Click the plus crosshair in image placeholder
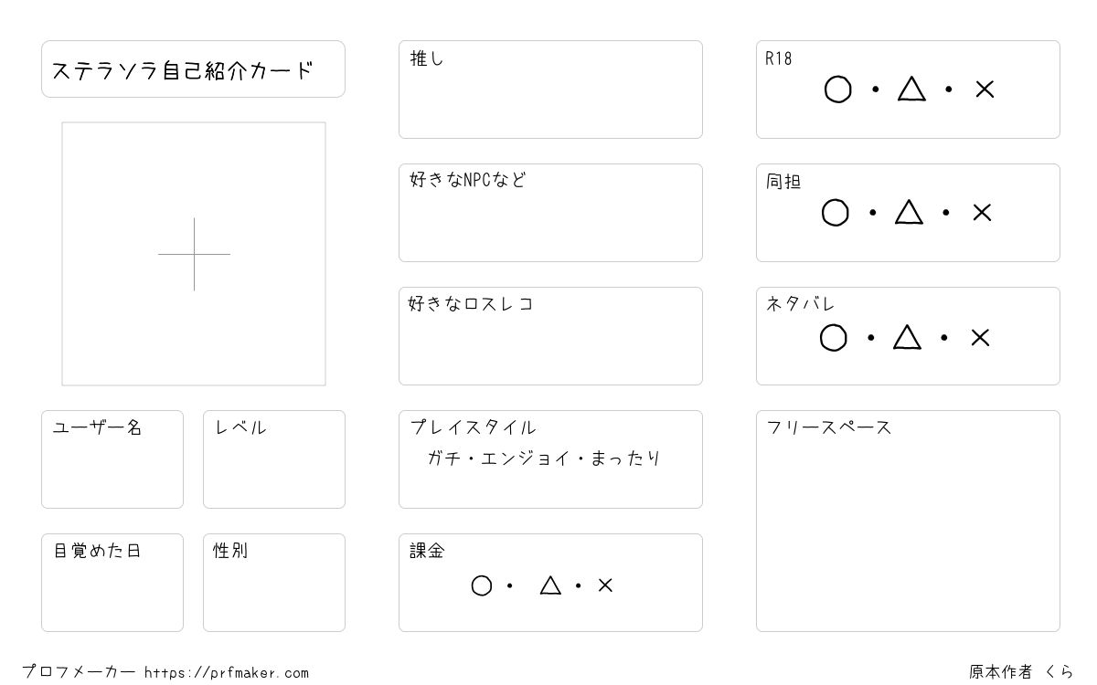Screen dimensions: 1097x685 pyautogui.click(x=194, y=254)
